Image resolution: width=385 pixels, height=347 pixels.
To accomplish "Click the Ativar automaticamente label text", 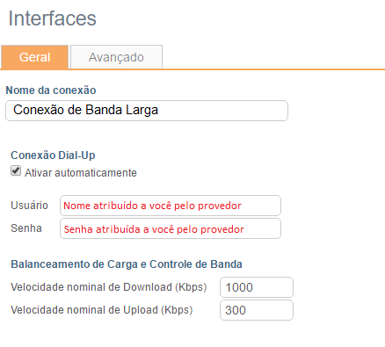I will (x=81, y=173).
